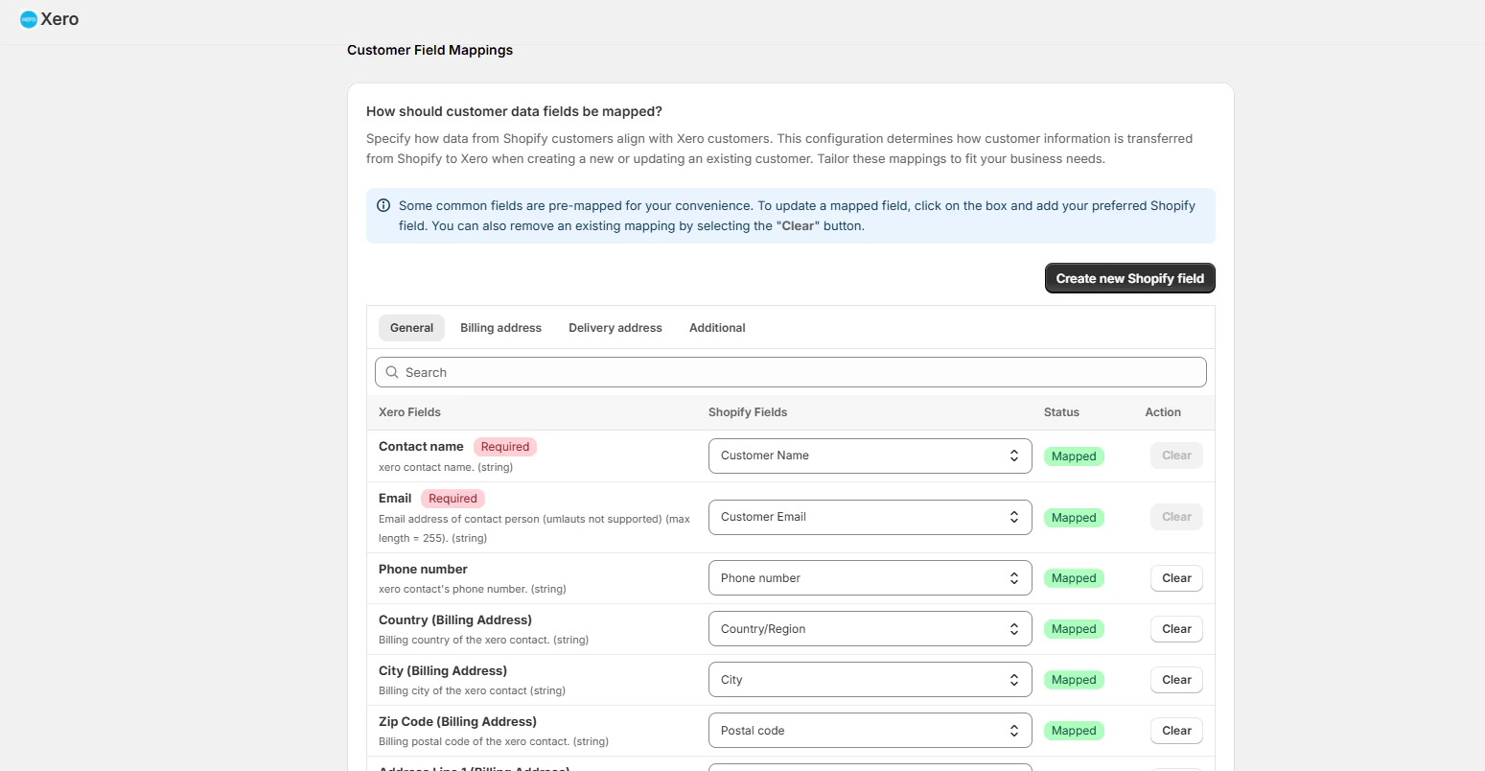This screenshot has height=771, width=1485.
Task: Open the Billing address tab
Action: (x=500, y=328)
